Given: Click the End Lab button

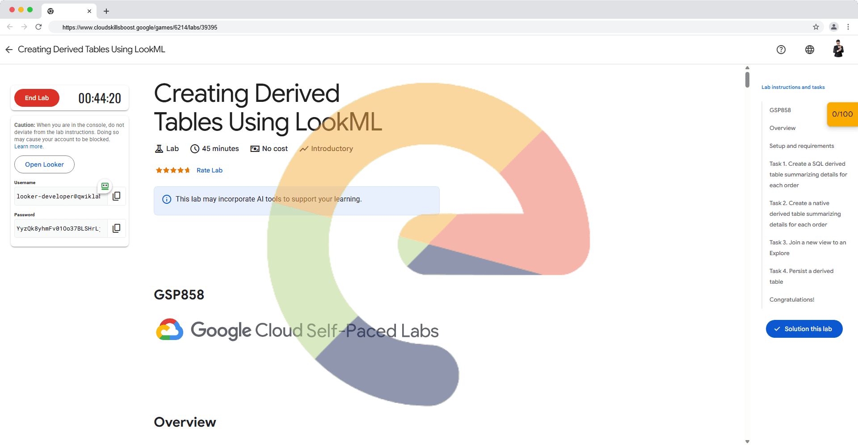Looking at the screenshot, I should pos(37,98).
